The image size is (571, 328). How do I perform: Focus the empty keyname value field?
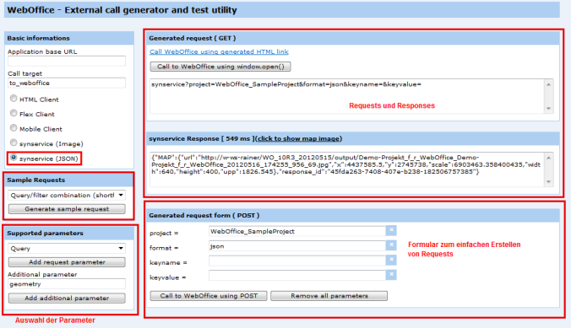(297, 261)
